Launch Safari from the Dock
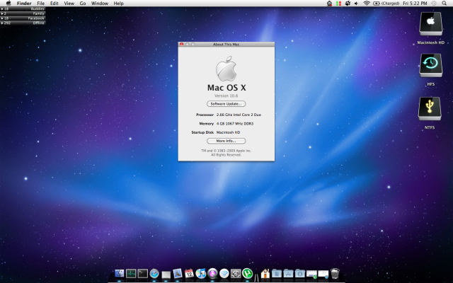Screen dimensions: 453x283 point(154,274)
